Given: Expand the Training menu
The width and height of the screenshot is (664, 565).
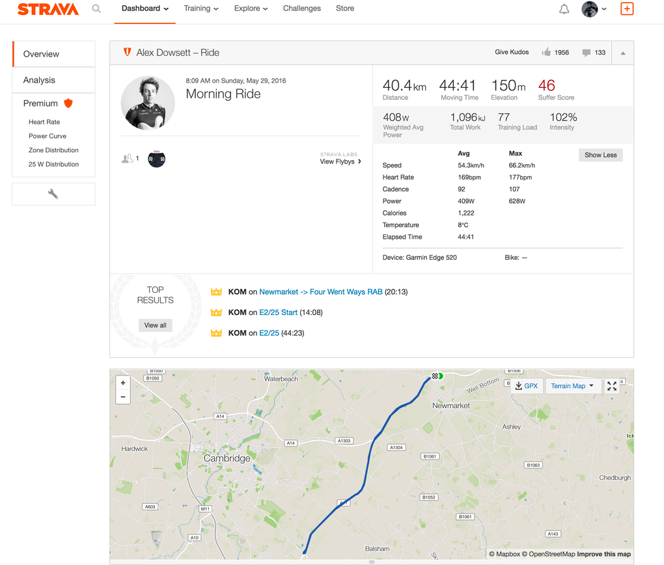Looking at the screenshot, I should pyautogui.click(x=201, y=9).
